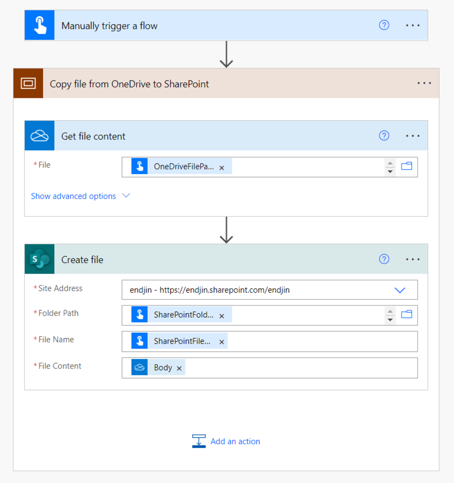The image size is (454, 483).
Task: Click the Show advanced options link
Action: point(73,196)
